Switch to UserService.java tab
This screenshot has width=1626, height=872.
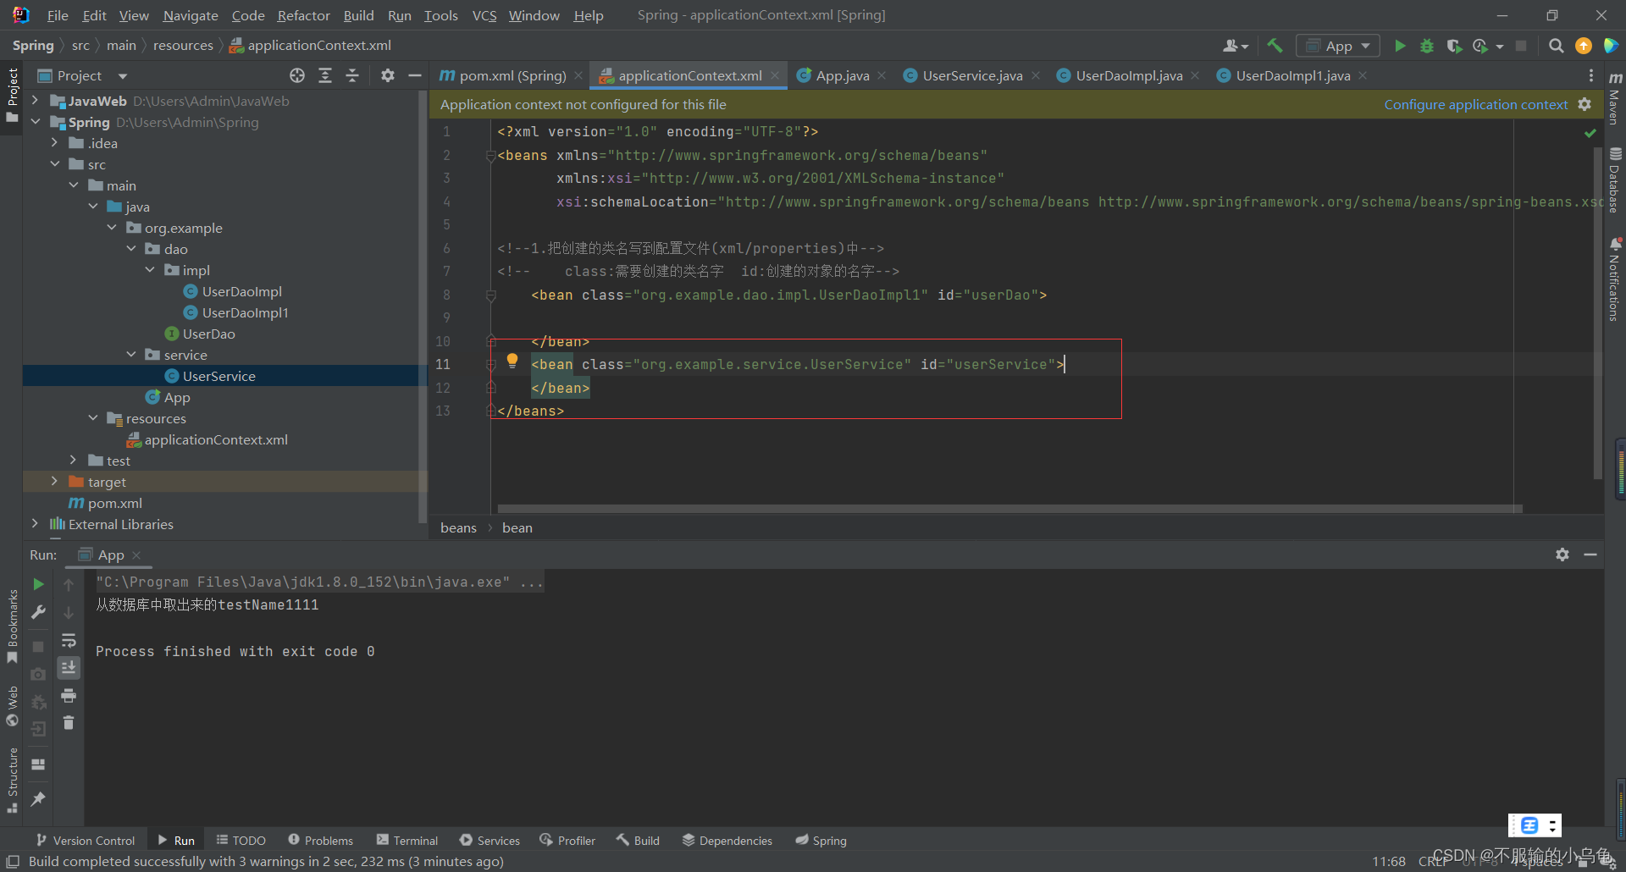click(972, 75)
